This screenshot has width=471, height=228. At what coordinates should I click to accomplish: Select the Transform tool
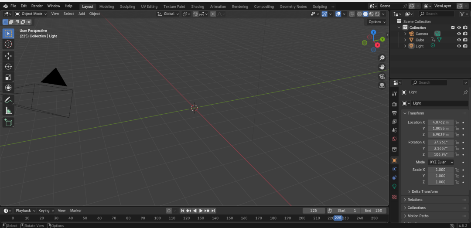tap(8, 88)
